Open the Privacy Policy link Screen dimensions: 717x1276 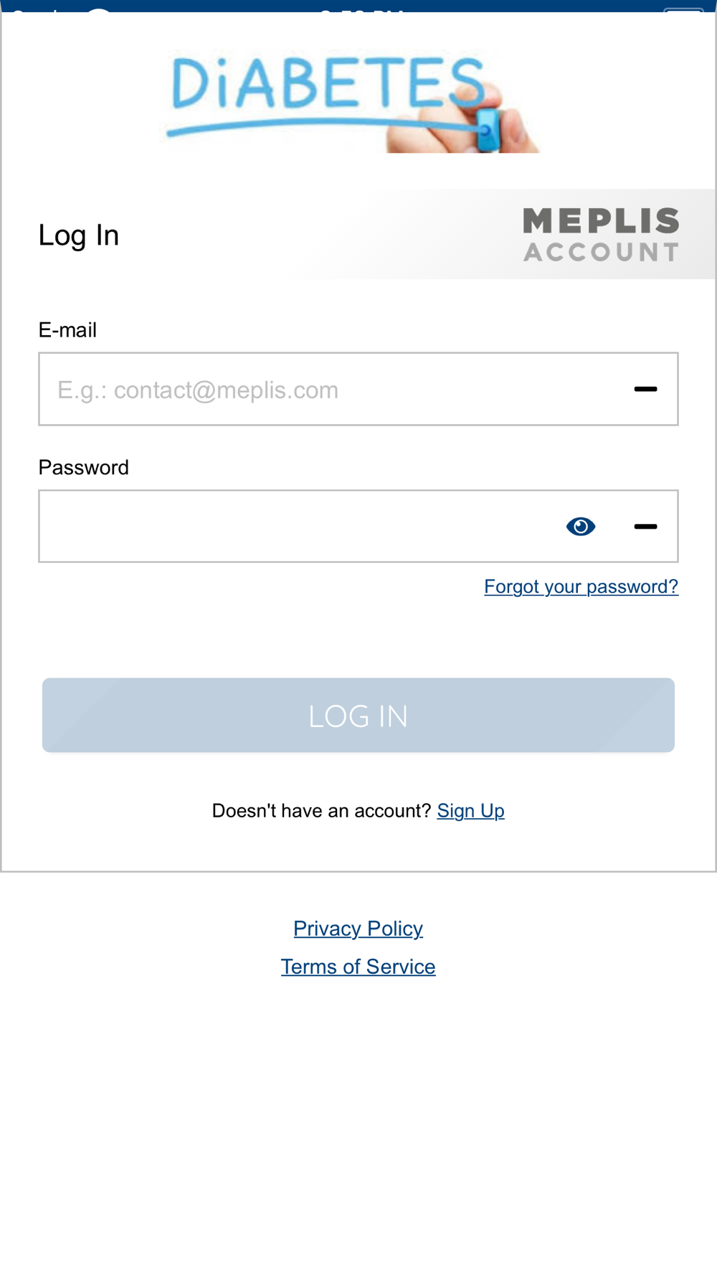[x=358, y=929]
